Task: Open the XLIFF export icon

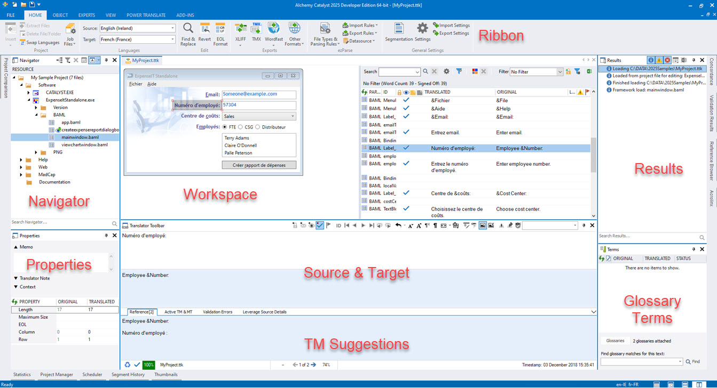Action: click(x=240, y=29)
